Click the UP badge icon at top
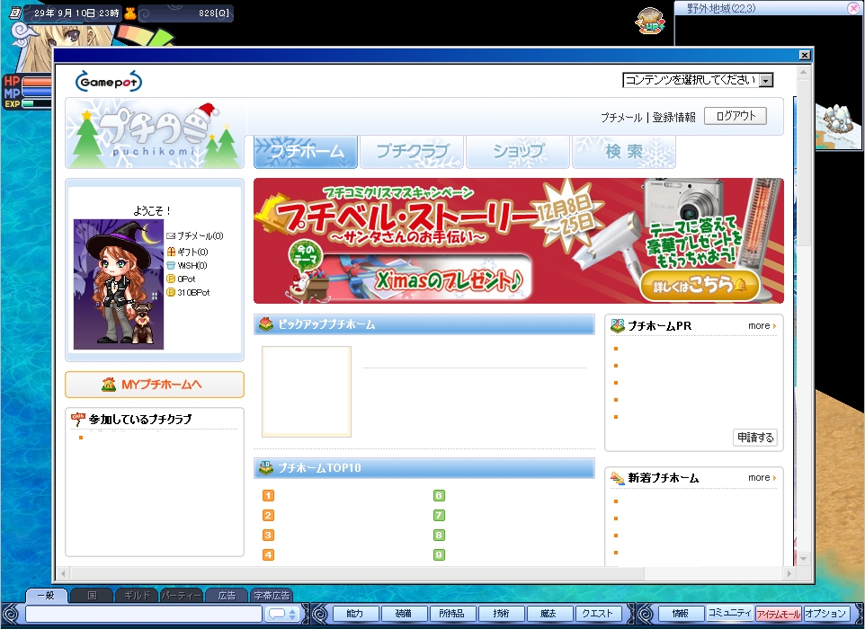 click(x=649, y=21)
